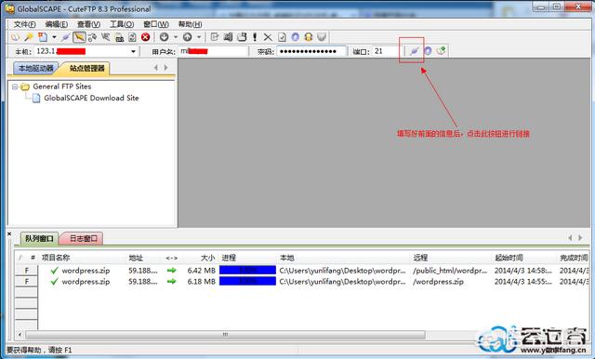Open the host address dropdown list
Viewport: 595px width, 359px height.
tap(133, 51)
